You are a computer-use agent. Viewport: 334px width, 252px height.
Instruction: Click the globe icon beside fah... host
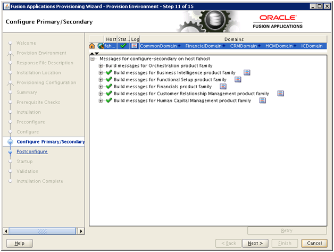tap(101, 46)
